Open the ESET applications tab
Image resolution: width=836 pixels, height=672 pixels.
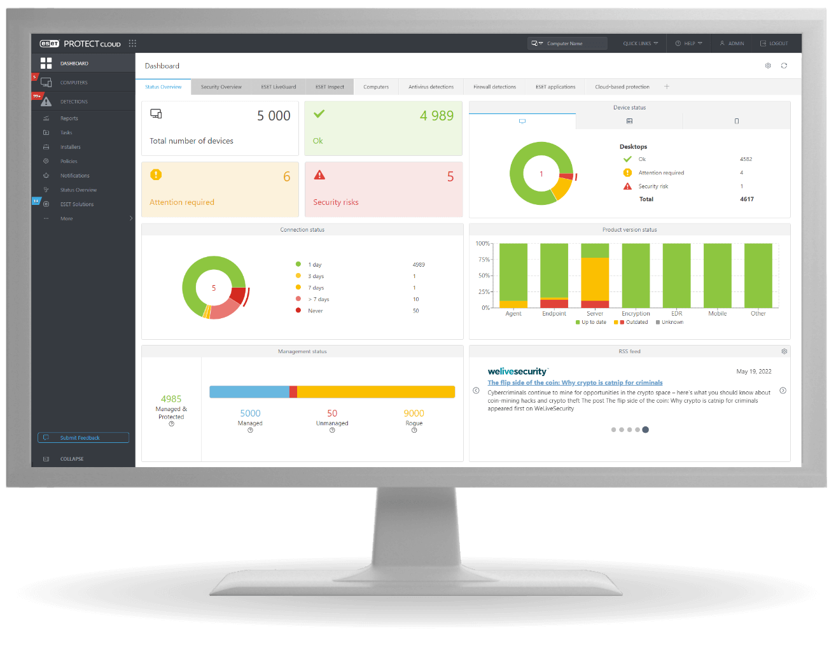(555, 87)
